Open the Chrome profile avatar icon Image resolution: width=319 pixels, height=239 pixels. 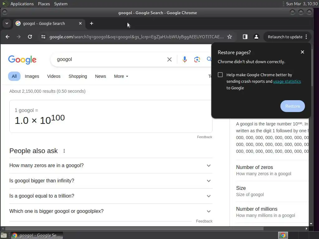click(x=256, y=37)
